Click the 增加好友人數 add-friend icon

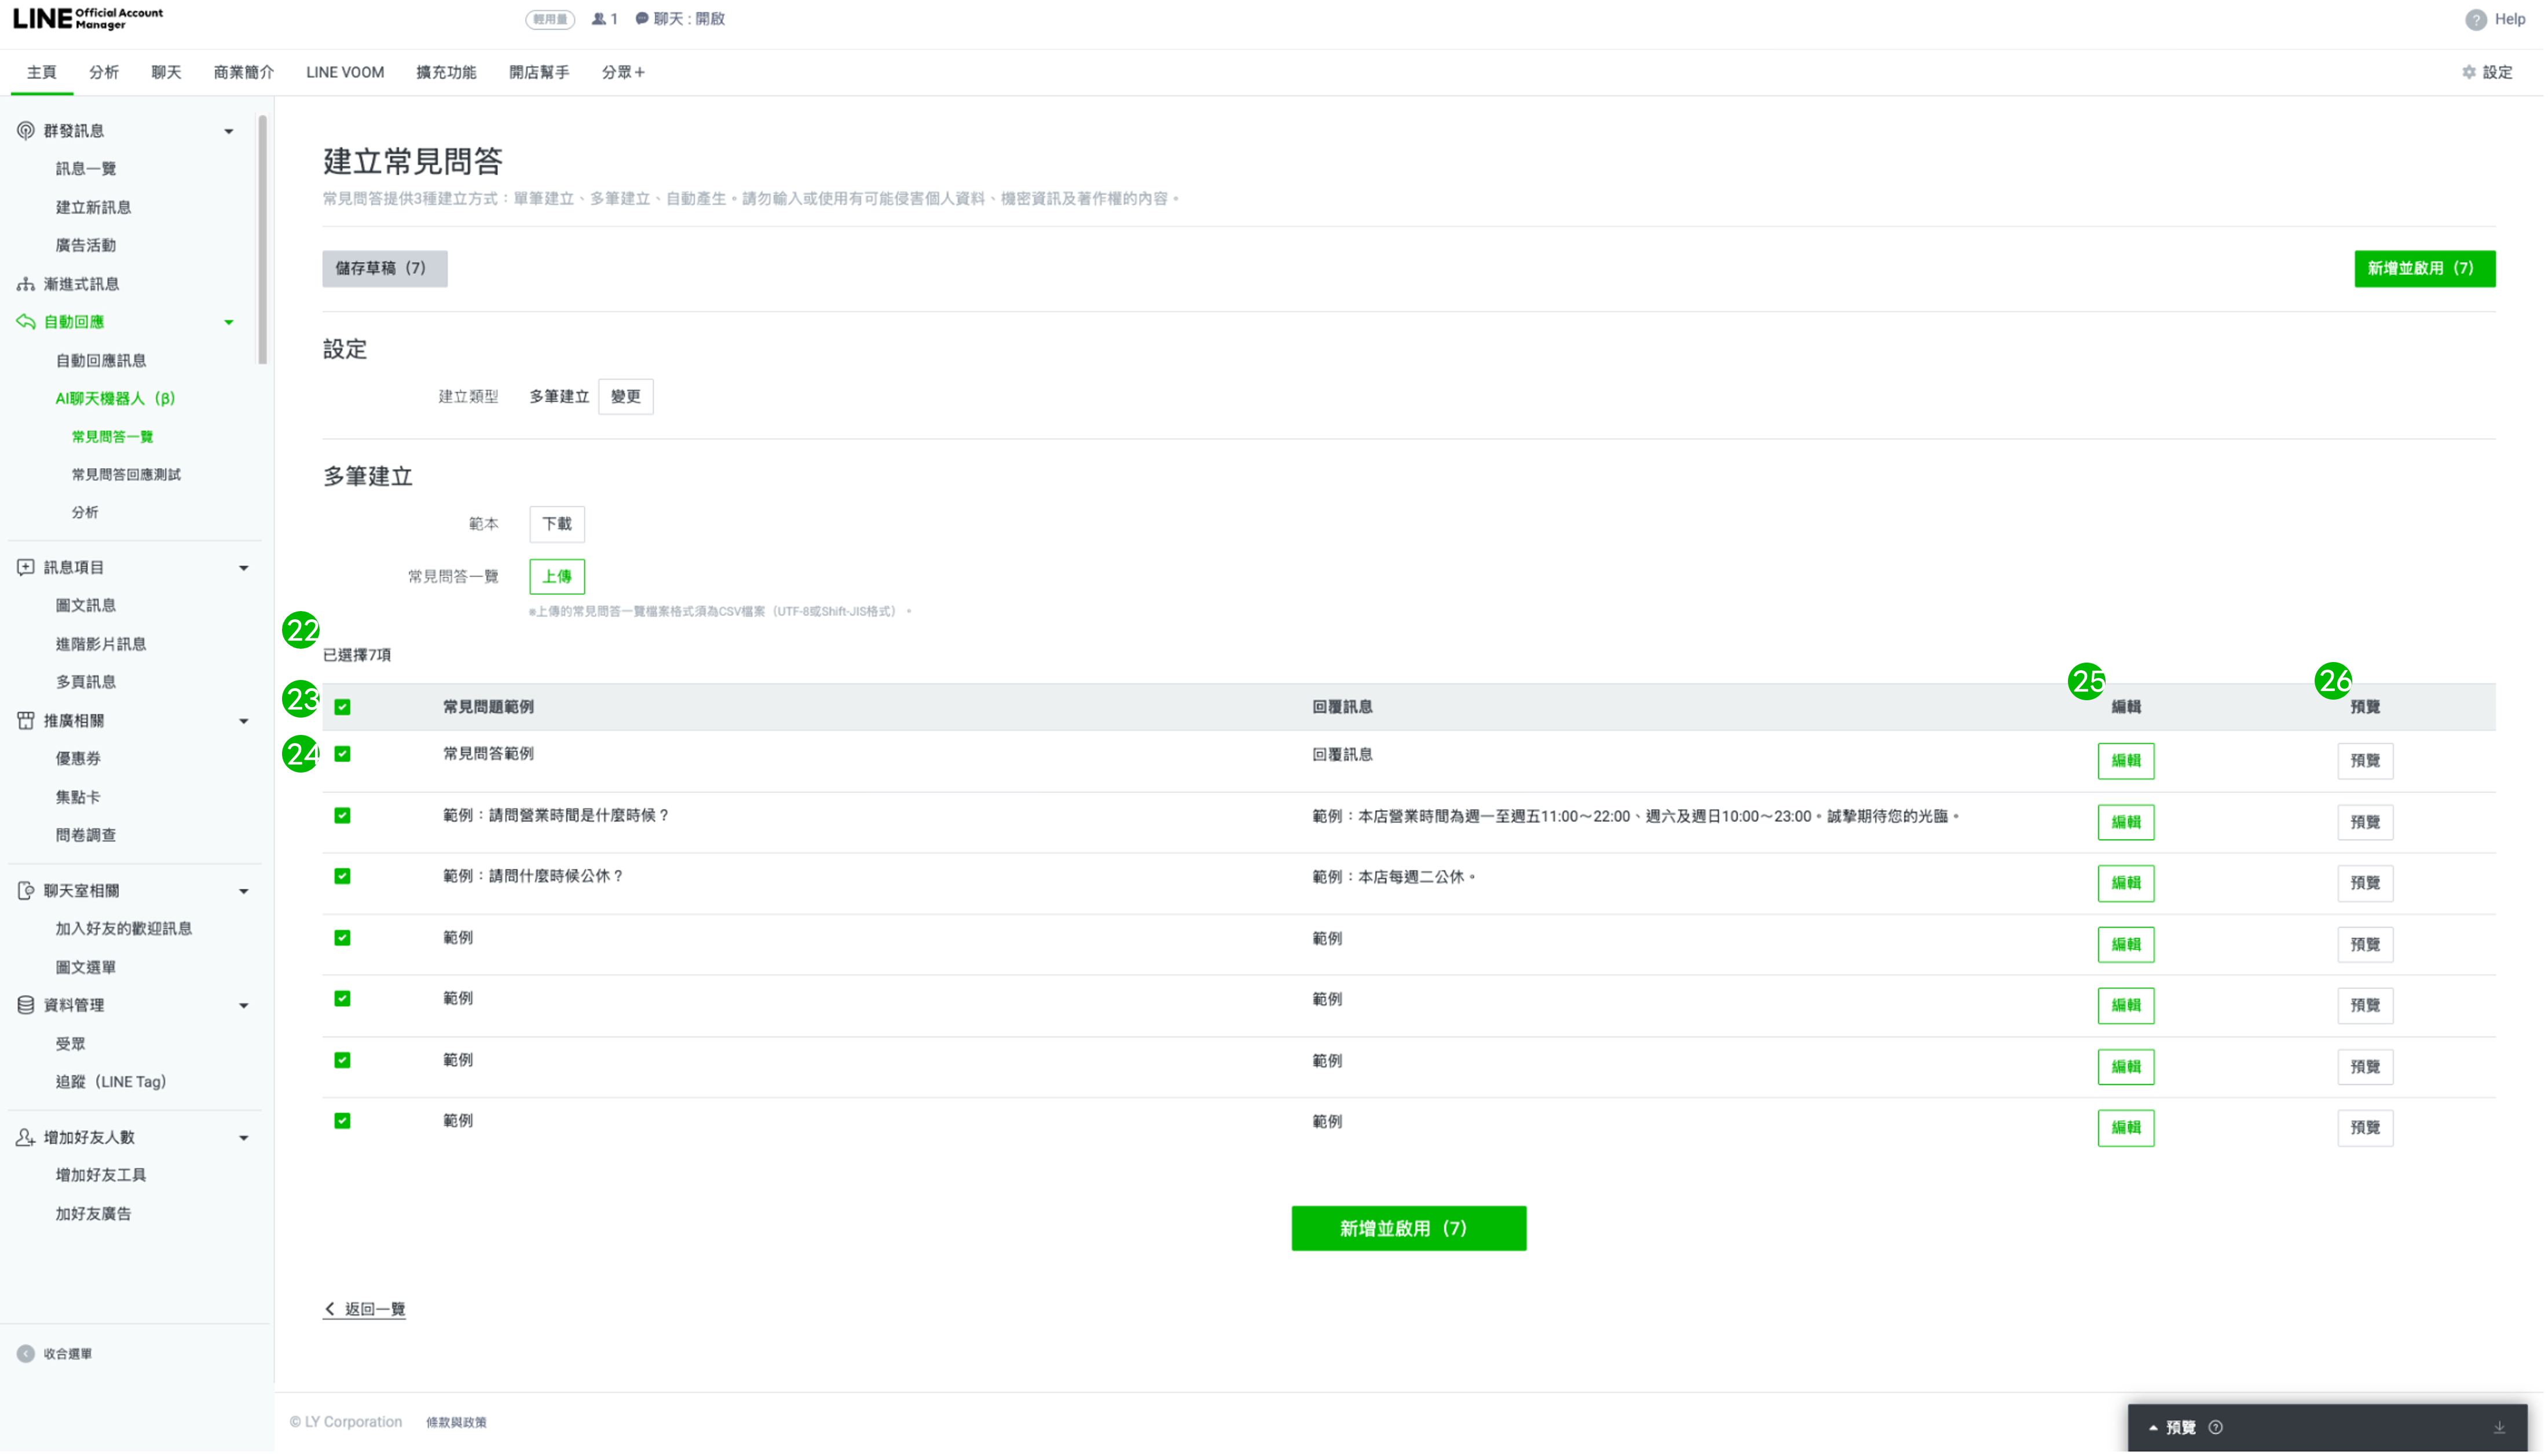pyautogui.click(x=26, y=1138)
